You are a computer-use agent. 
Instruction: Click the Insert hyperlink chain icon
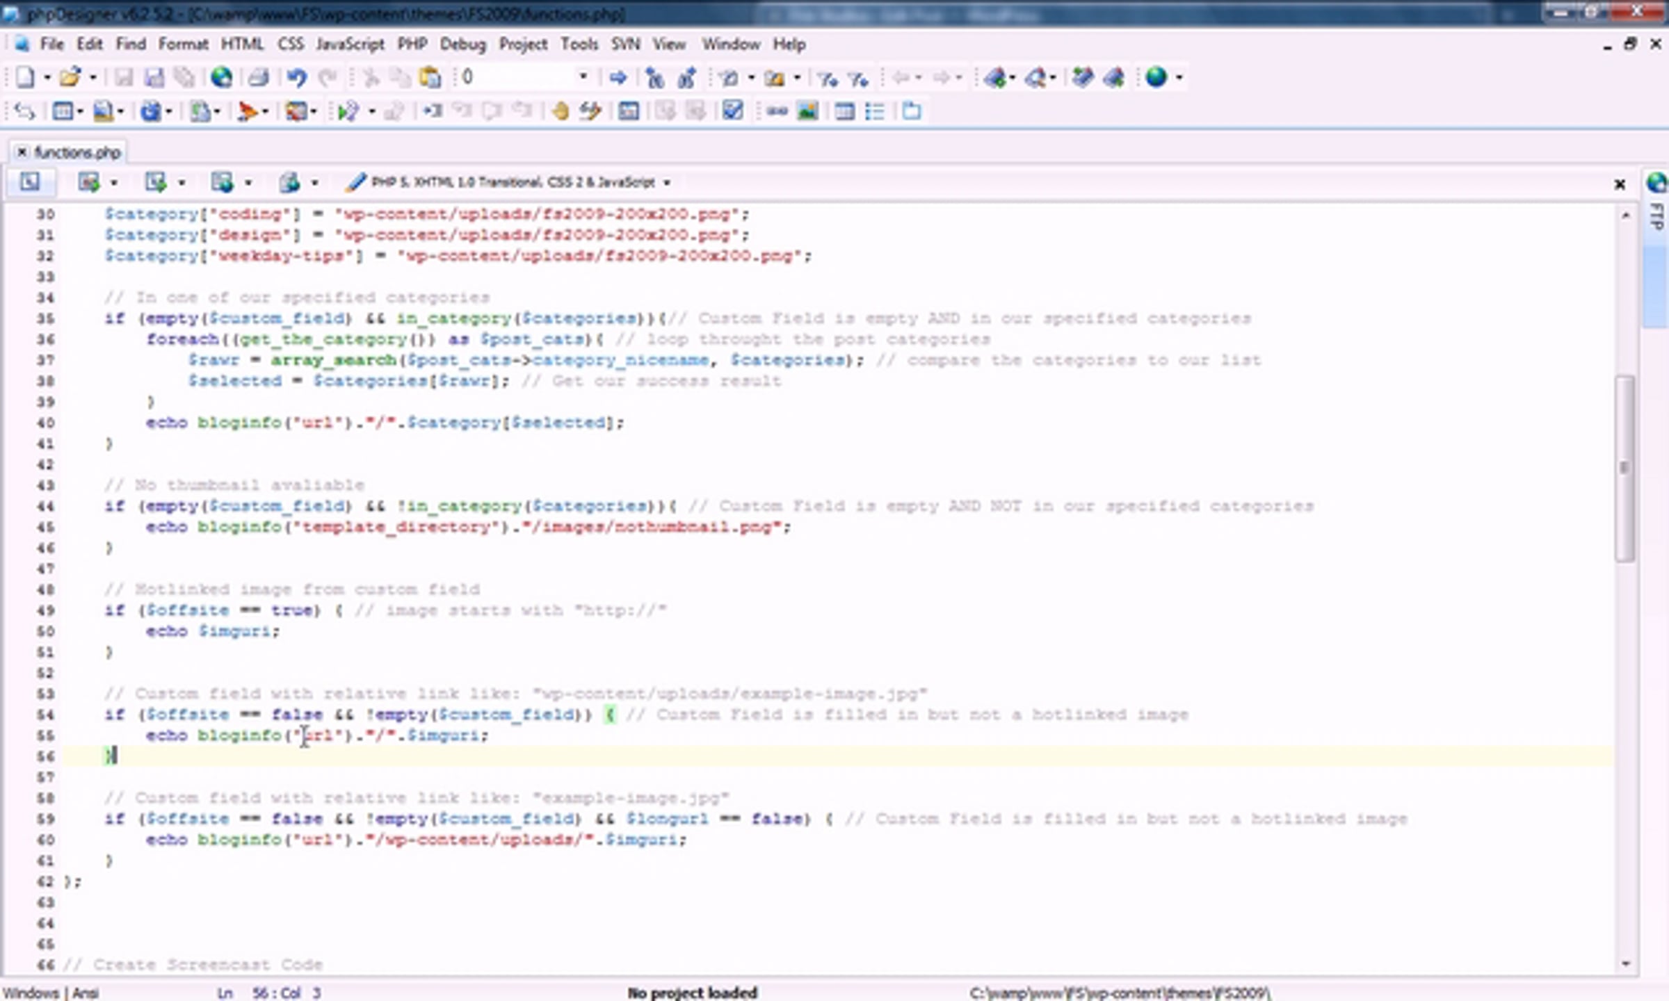(x=777, y=111)
